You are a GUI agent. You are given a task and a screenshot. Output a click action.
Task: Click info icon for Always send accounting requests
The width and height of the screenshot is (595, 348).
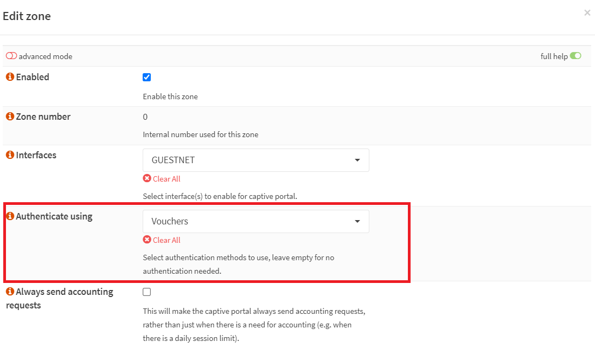[10, 292]
